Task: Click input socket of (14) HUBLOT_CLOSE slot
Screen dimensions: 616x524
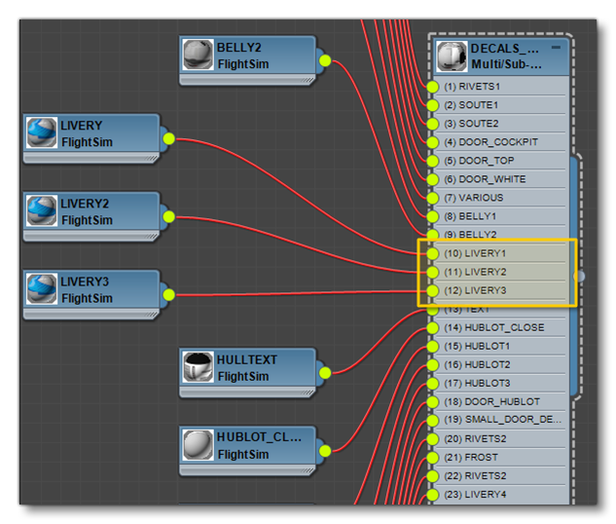Action: [x=433, y=327]
